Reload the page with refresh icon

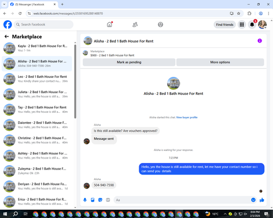point(20,14)
